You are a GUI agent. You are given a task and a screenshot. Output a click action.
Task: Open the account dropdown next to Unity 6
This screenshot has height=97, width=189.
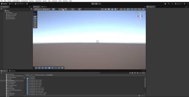pos(11,4)
